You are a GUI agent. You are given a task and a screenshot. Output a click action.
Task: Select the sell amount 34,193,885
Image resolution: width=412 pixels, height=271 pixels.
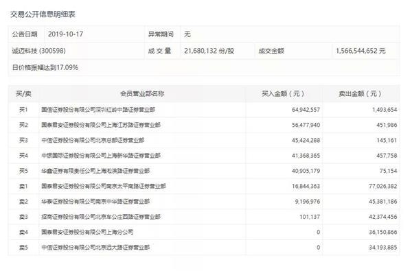[383, 248]
